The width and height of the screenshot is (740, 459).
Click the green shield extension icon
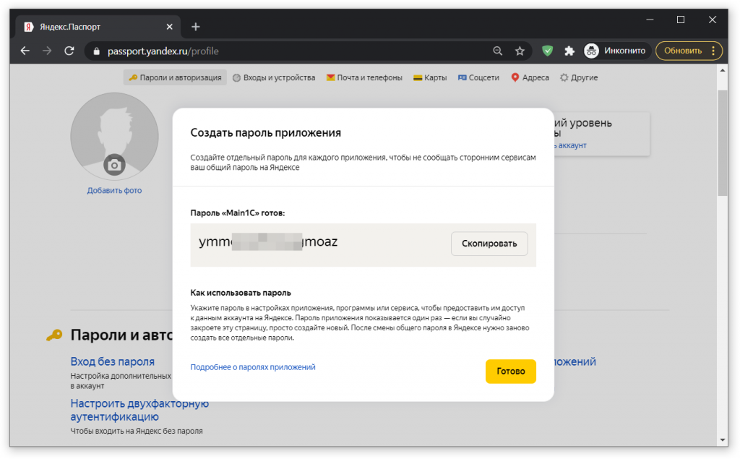point(548,51)
